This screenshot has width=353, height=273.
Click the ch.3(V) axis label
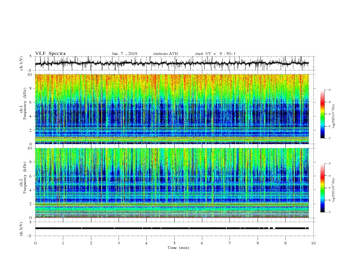(21, 229)
